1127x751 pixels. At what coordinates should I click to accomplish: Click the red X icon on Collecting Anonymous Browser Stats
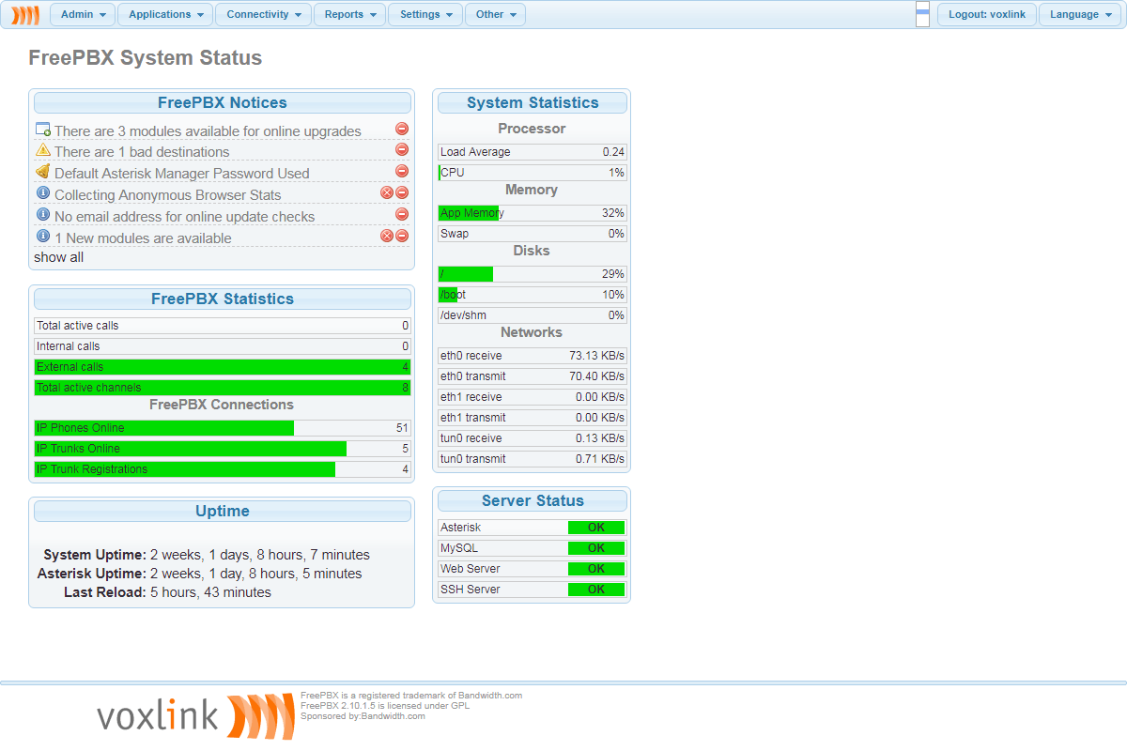coord(386,192)
